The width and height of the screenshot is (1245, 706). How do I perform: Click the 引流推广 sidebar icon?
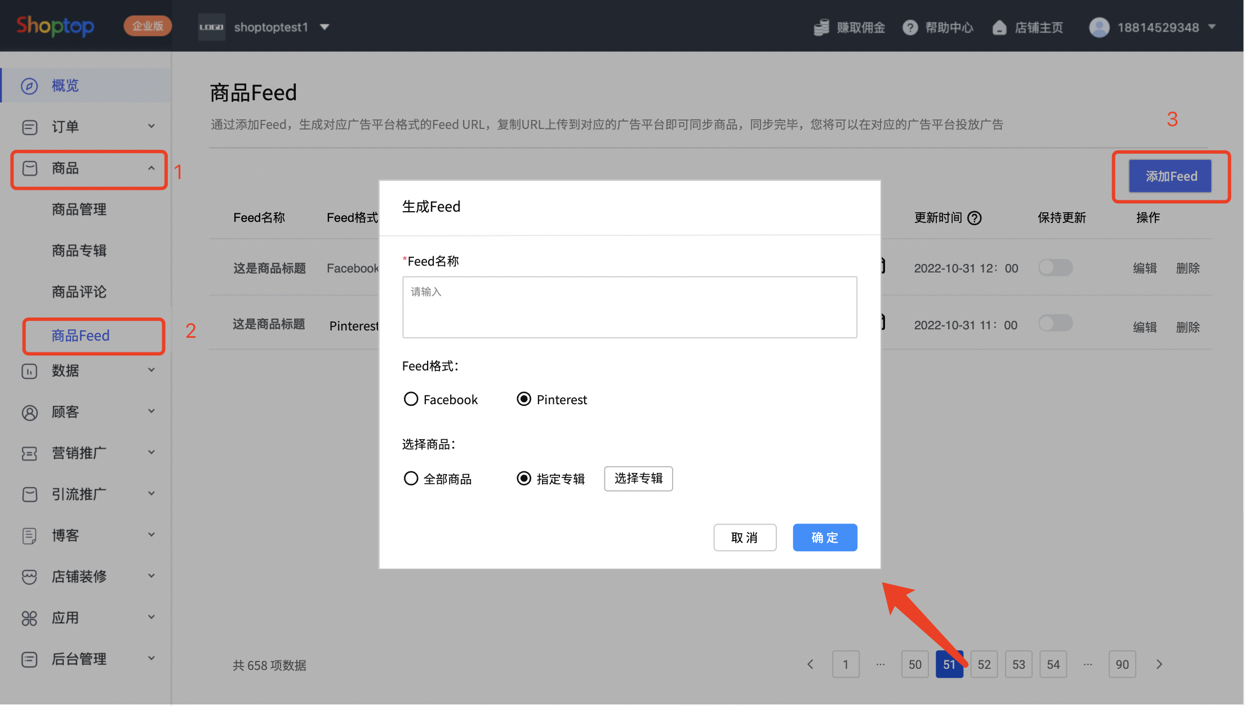point(29,494)
